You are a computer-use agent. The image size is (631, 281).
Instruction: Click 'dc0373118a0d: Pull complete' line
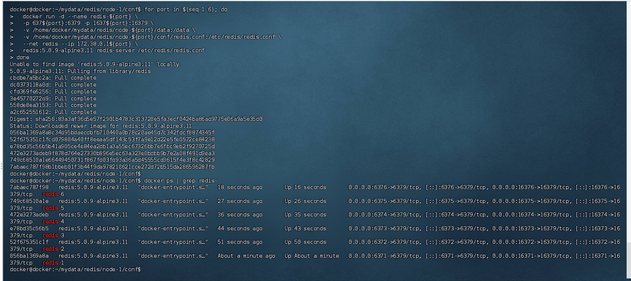tap(53, 85)
